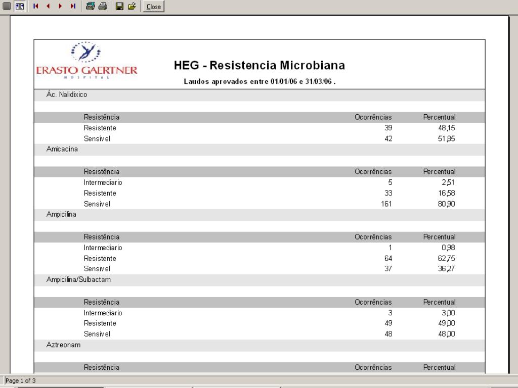Click the percentage 0,98

point(448,248)
